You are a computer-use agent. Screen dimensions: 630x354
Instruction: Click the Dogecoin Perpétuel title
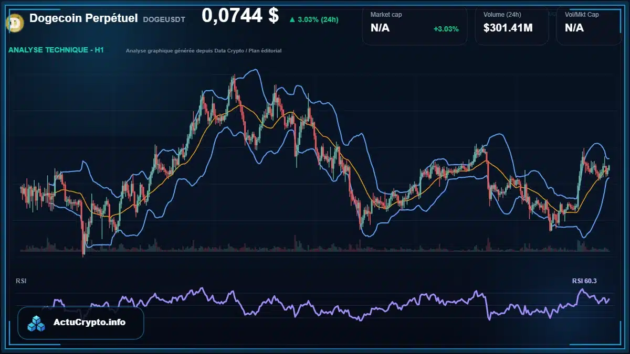(x=83, y=18)
